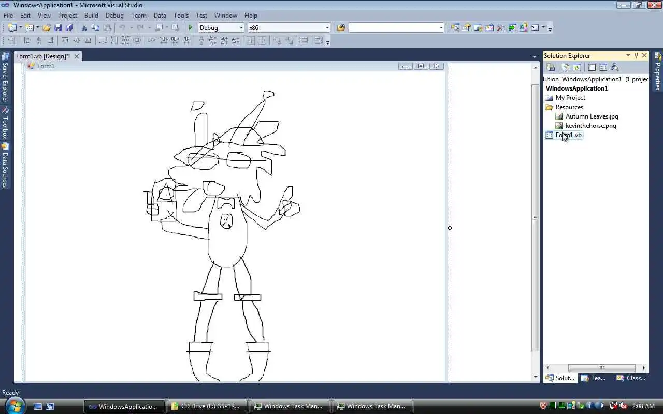Click Align Lefts layout icon
The width and height of the screenshot is (663, 414).
coord(27,40)
